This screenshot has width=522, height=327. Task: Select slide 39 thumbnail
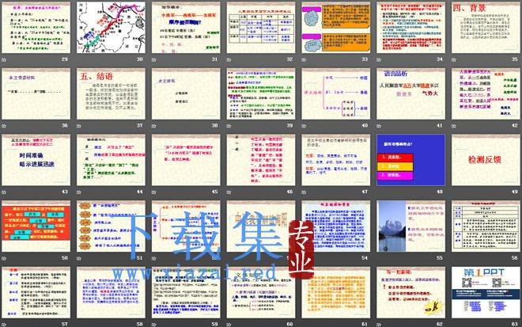[x=261, y=93]
